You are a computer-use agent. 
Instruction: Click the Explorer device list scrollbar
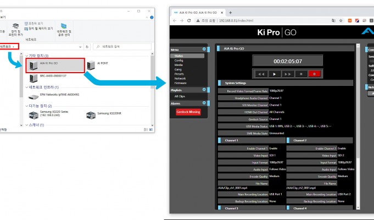152,71
